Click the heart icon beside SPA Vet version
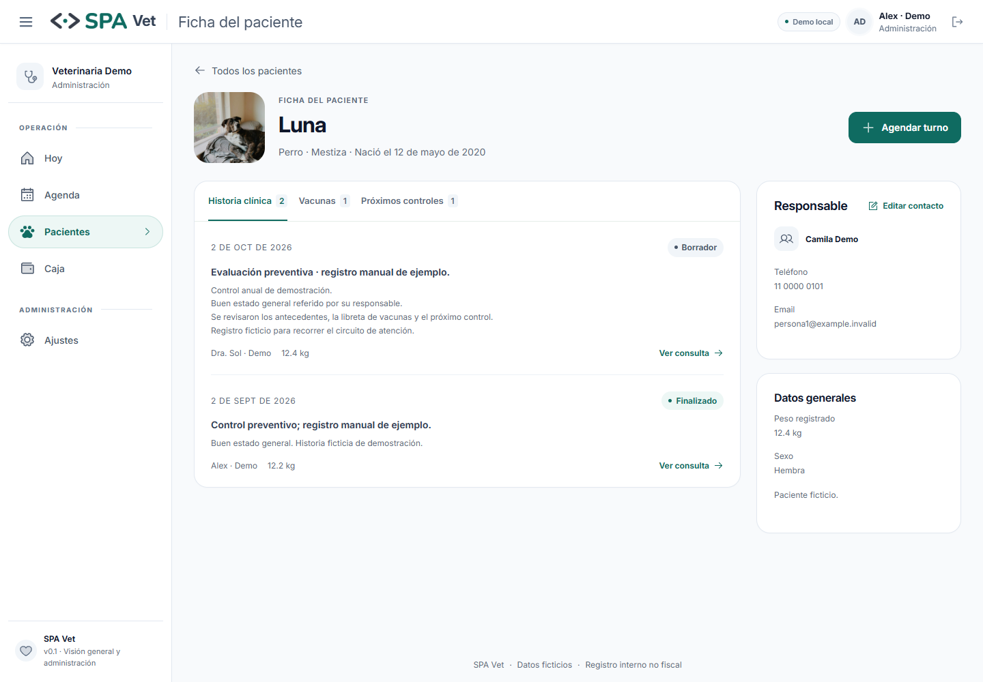 [x=26, y=651]
